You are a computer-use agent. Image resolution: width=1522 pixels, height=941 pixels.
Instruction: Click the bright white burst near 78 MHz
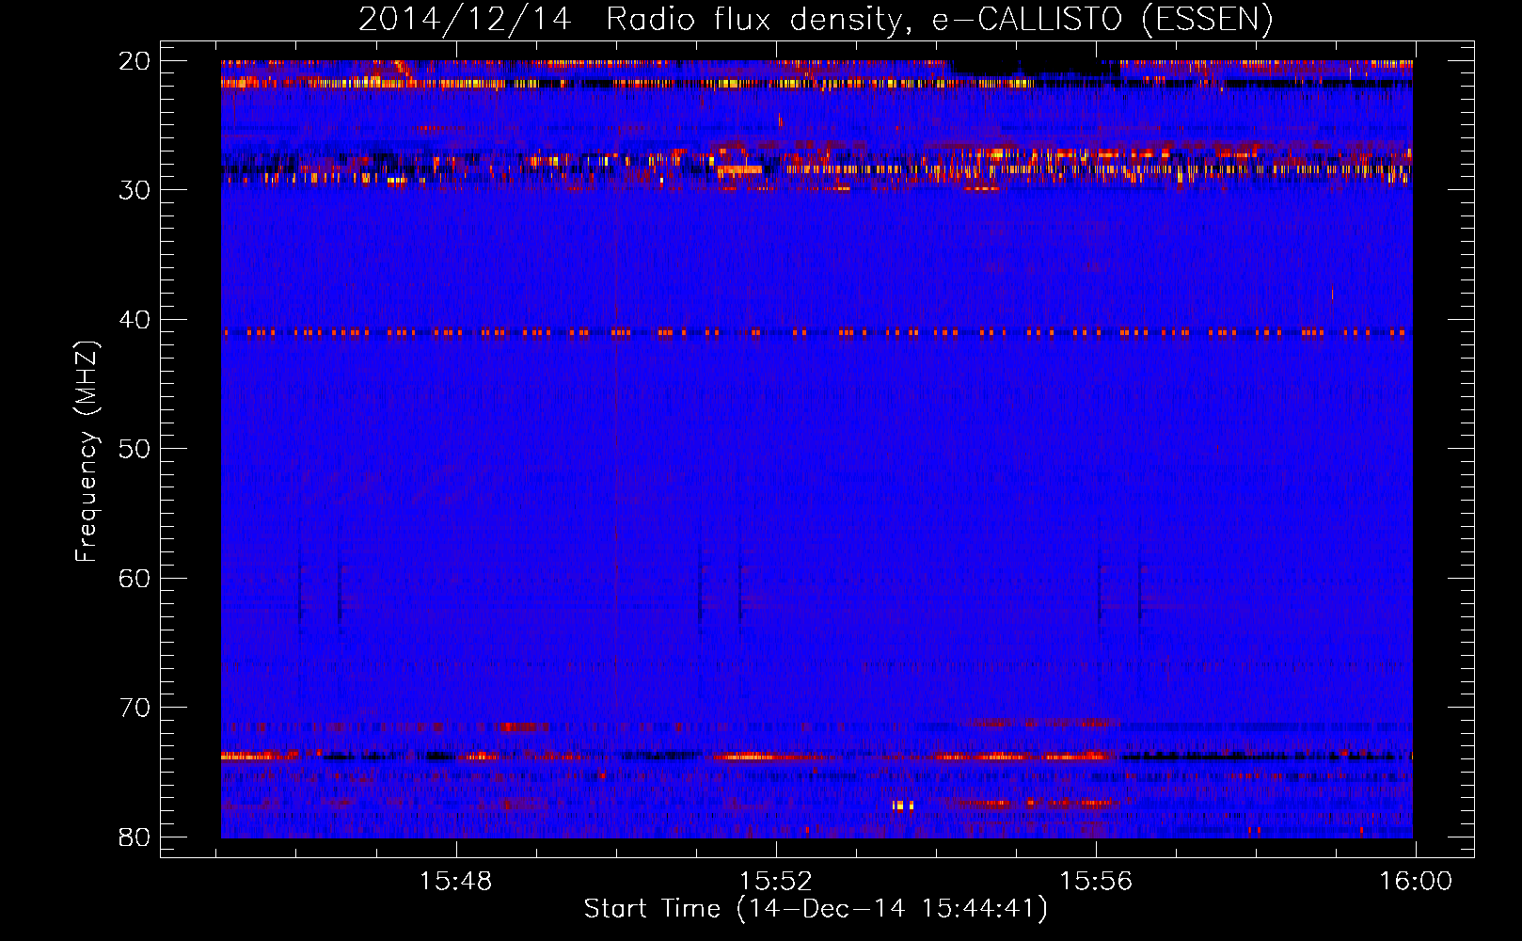[x=903, y=805]
